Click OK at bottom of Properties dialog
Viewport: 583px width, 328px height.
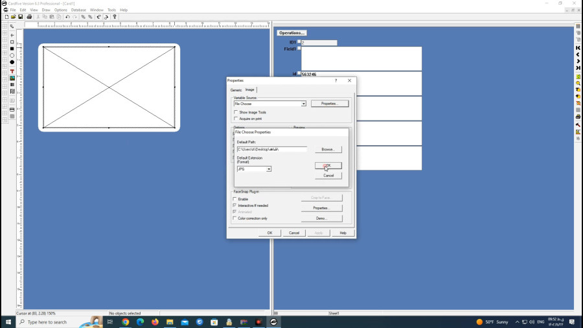tap(269, 233)
